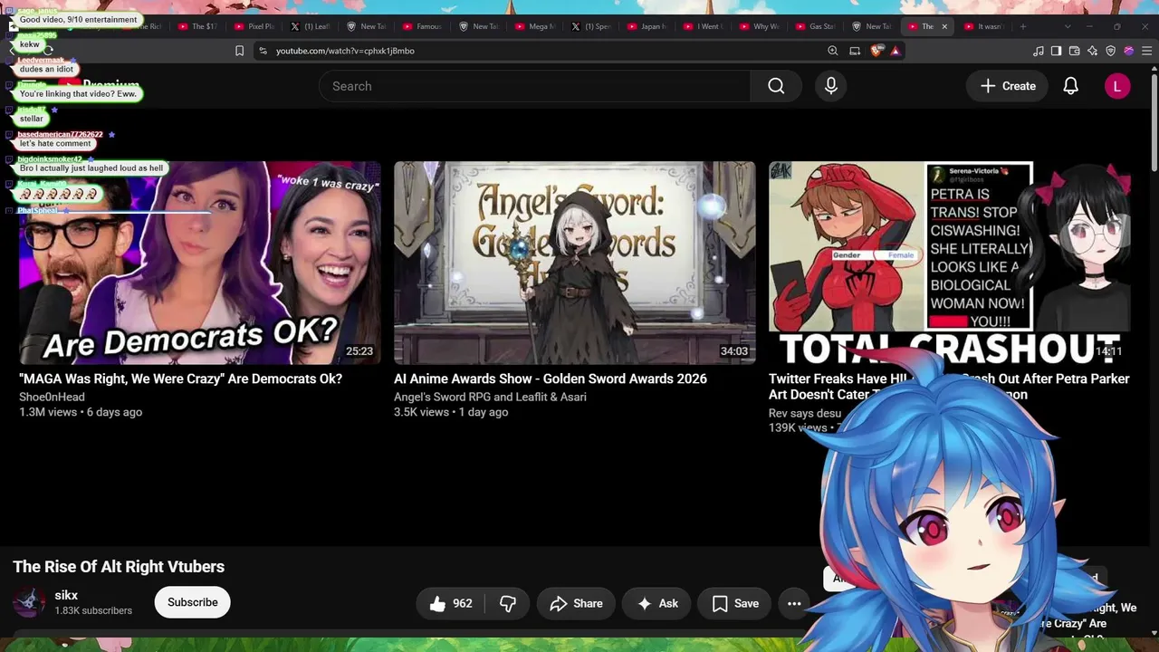Viewport: 1159px width, 652px height.
Task: Toggle the browser sidebar panel icon
Action: click(1057, 51)
